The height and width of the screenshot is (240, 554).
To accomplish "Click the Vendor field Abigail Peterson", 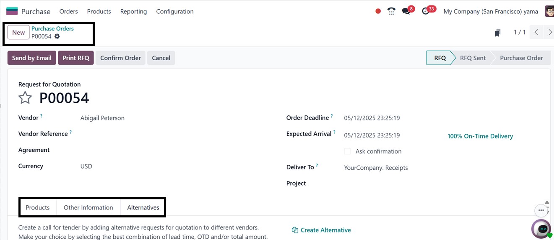I will pos(102,118).
